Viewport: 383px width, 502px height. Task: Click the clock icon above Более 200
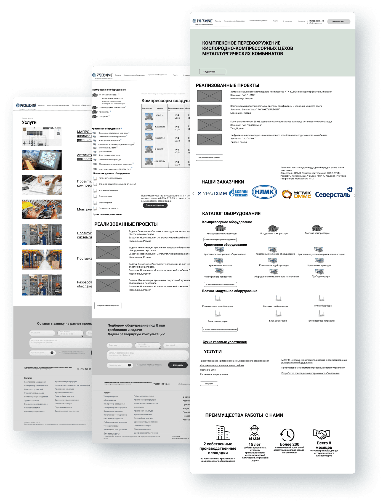coord(287,435)
